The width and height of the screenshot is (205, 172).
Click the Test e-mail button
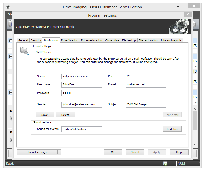(172, 115)
